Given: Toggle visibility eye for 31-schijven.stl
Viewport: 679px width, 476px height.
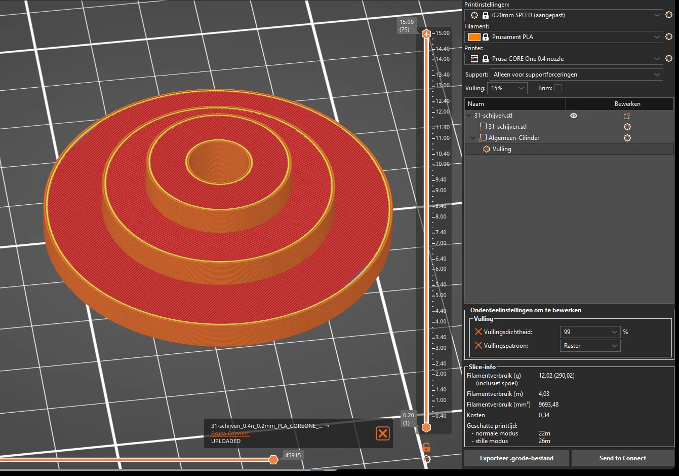Looking at the screenshot, I should point(574,116).
